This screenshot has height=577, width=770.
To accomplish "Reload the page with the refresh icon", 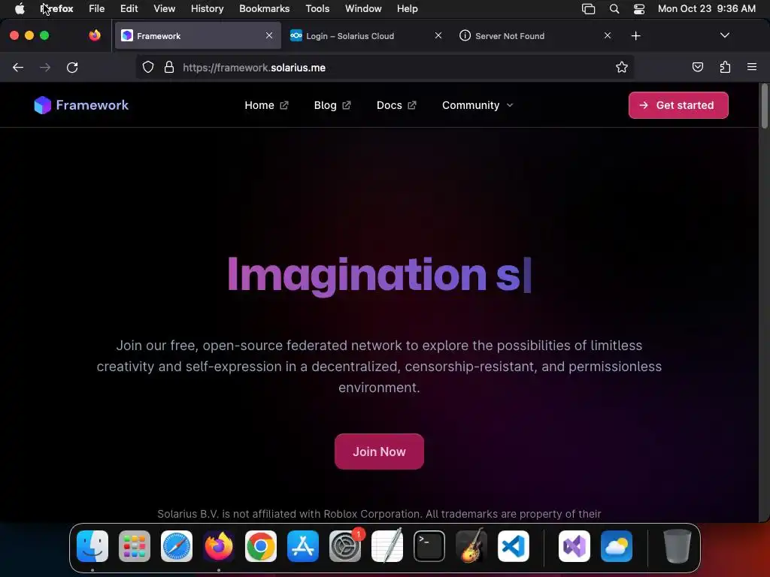I will (x=72, y=67).
